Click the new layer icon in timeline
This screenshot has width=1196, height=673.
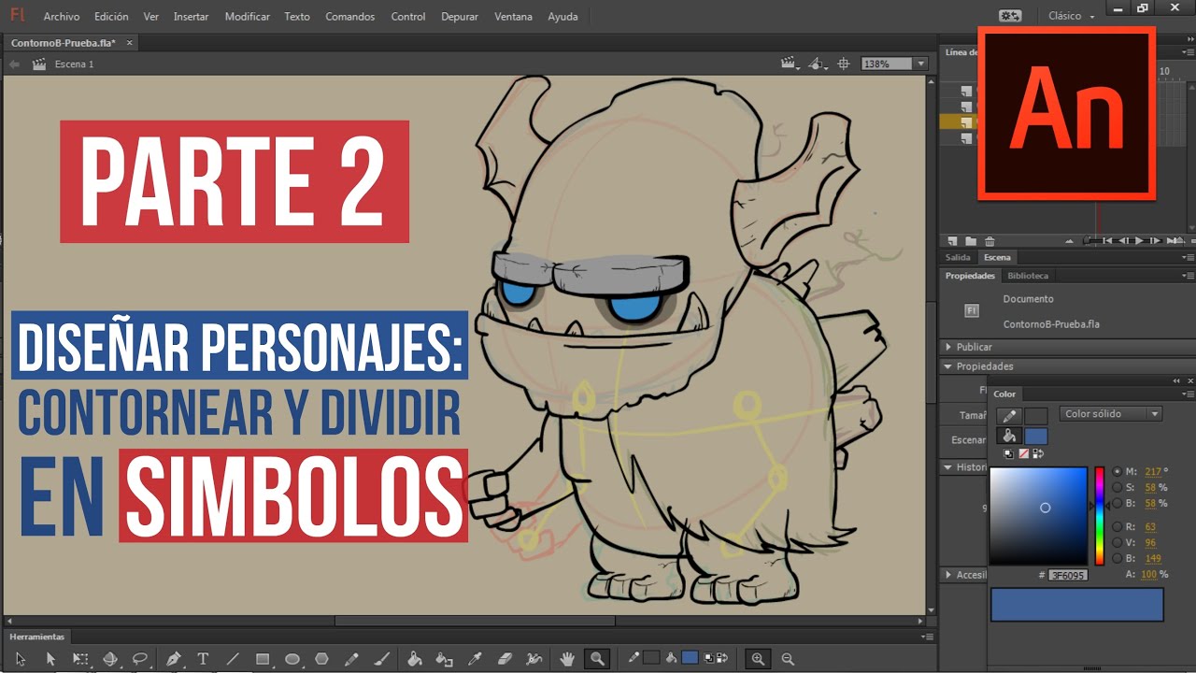click(952, 241)
